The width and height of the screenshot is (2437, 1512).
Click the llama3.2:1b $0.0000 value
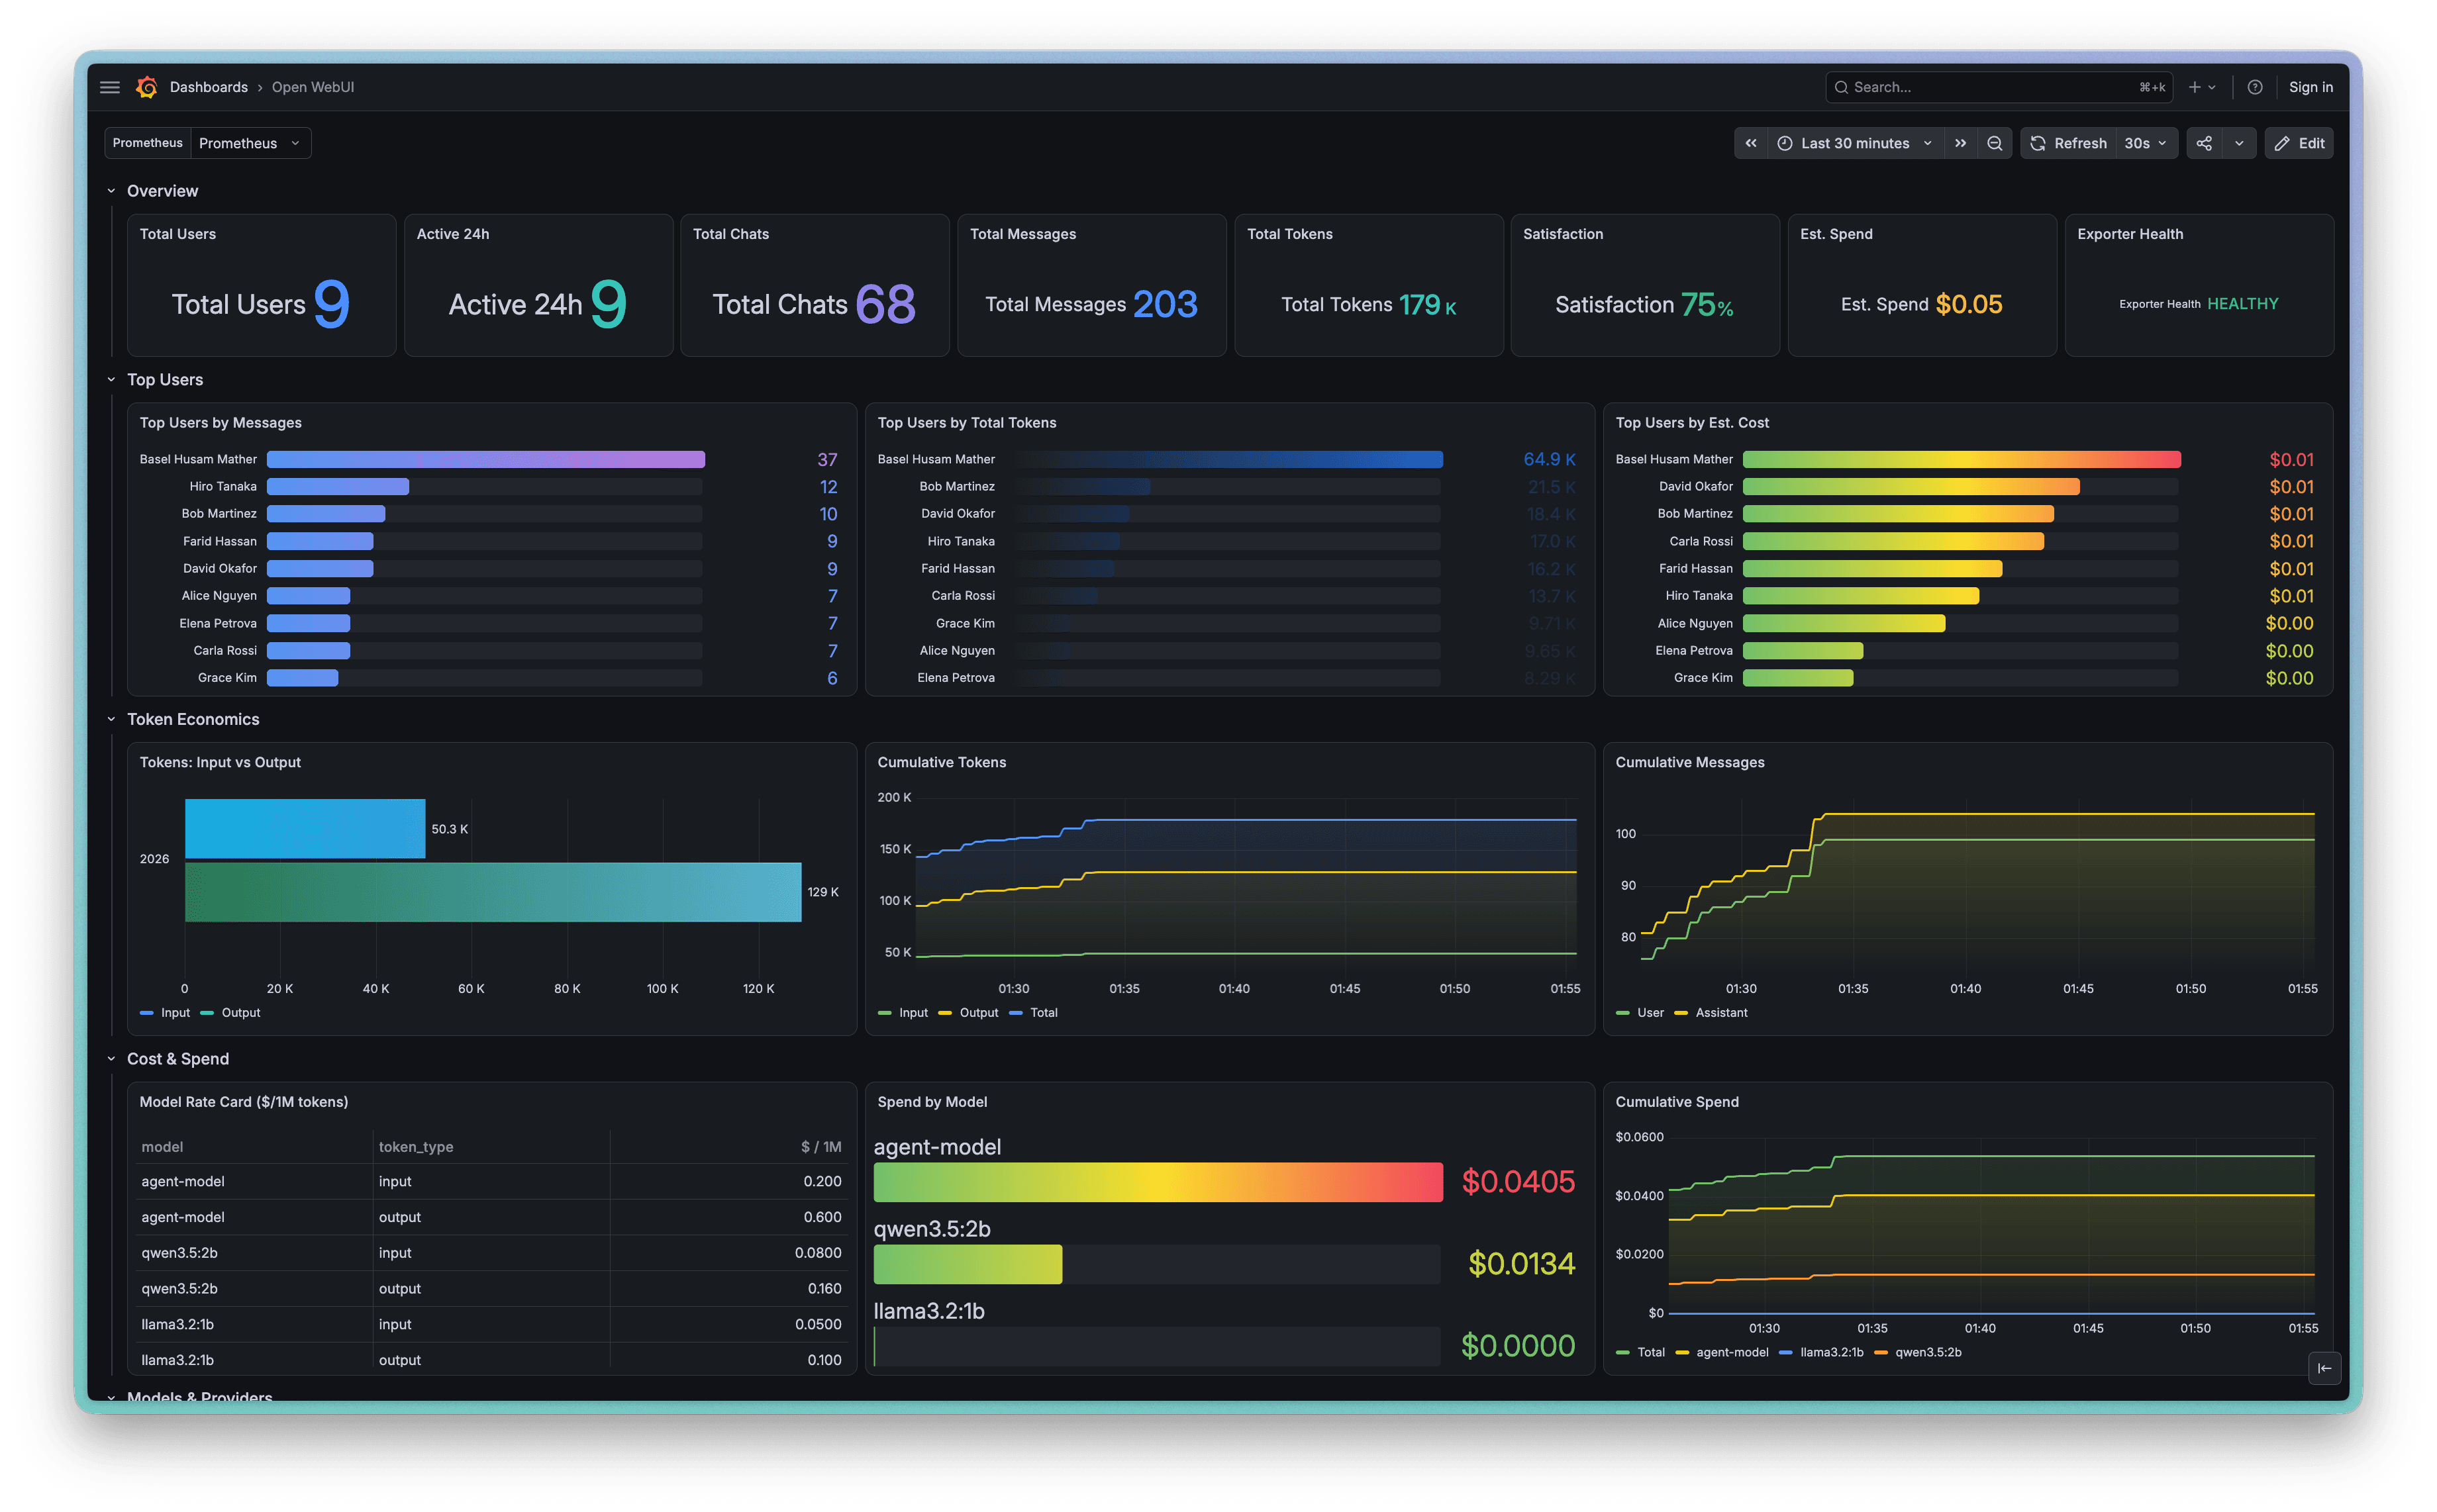[1518, 1346]
